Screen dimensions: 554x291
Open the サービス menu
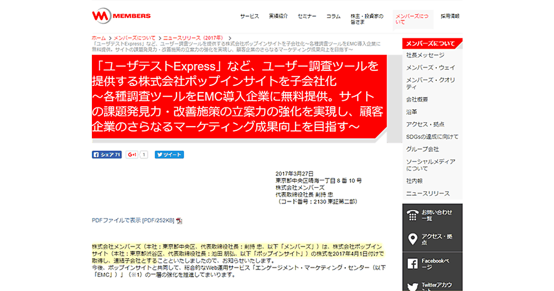pyautogui.click(x=249, y=16)
